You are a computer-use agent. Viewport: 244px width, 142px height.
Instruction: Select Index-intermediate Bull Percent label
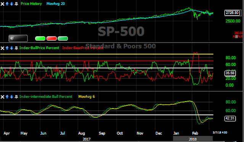(46, 97)
